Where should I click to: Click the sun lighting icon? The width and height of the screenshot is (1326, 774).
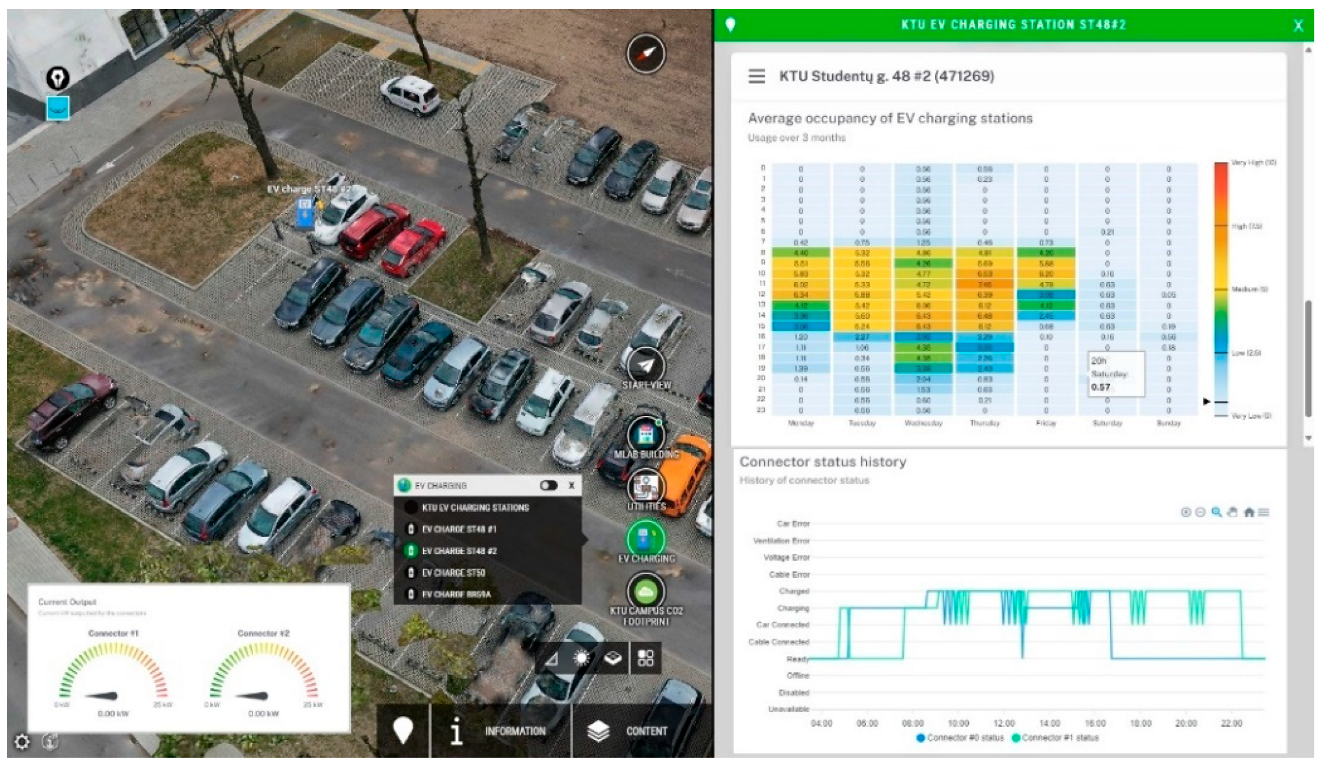tap(581, 658)
